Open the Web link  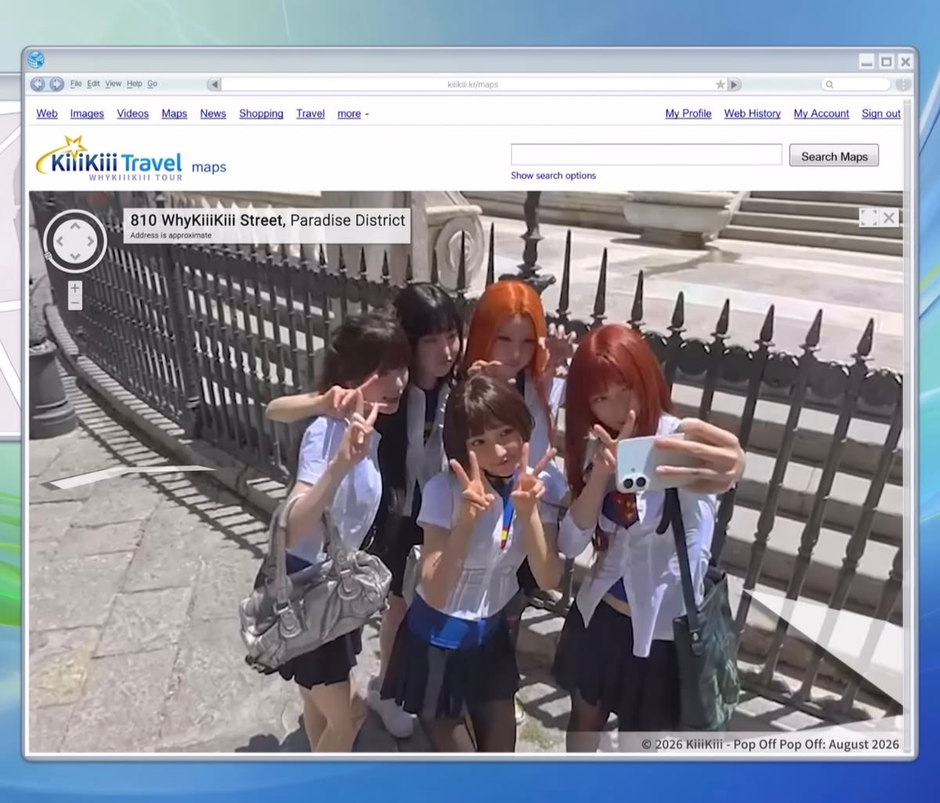click(47, 114)
